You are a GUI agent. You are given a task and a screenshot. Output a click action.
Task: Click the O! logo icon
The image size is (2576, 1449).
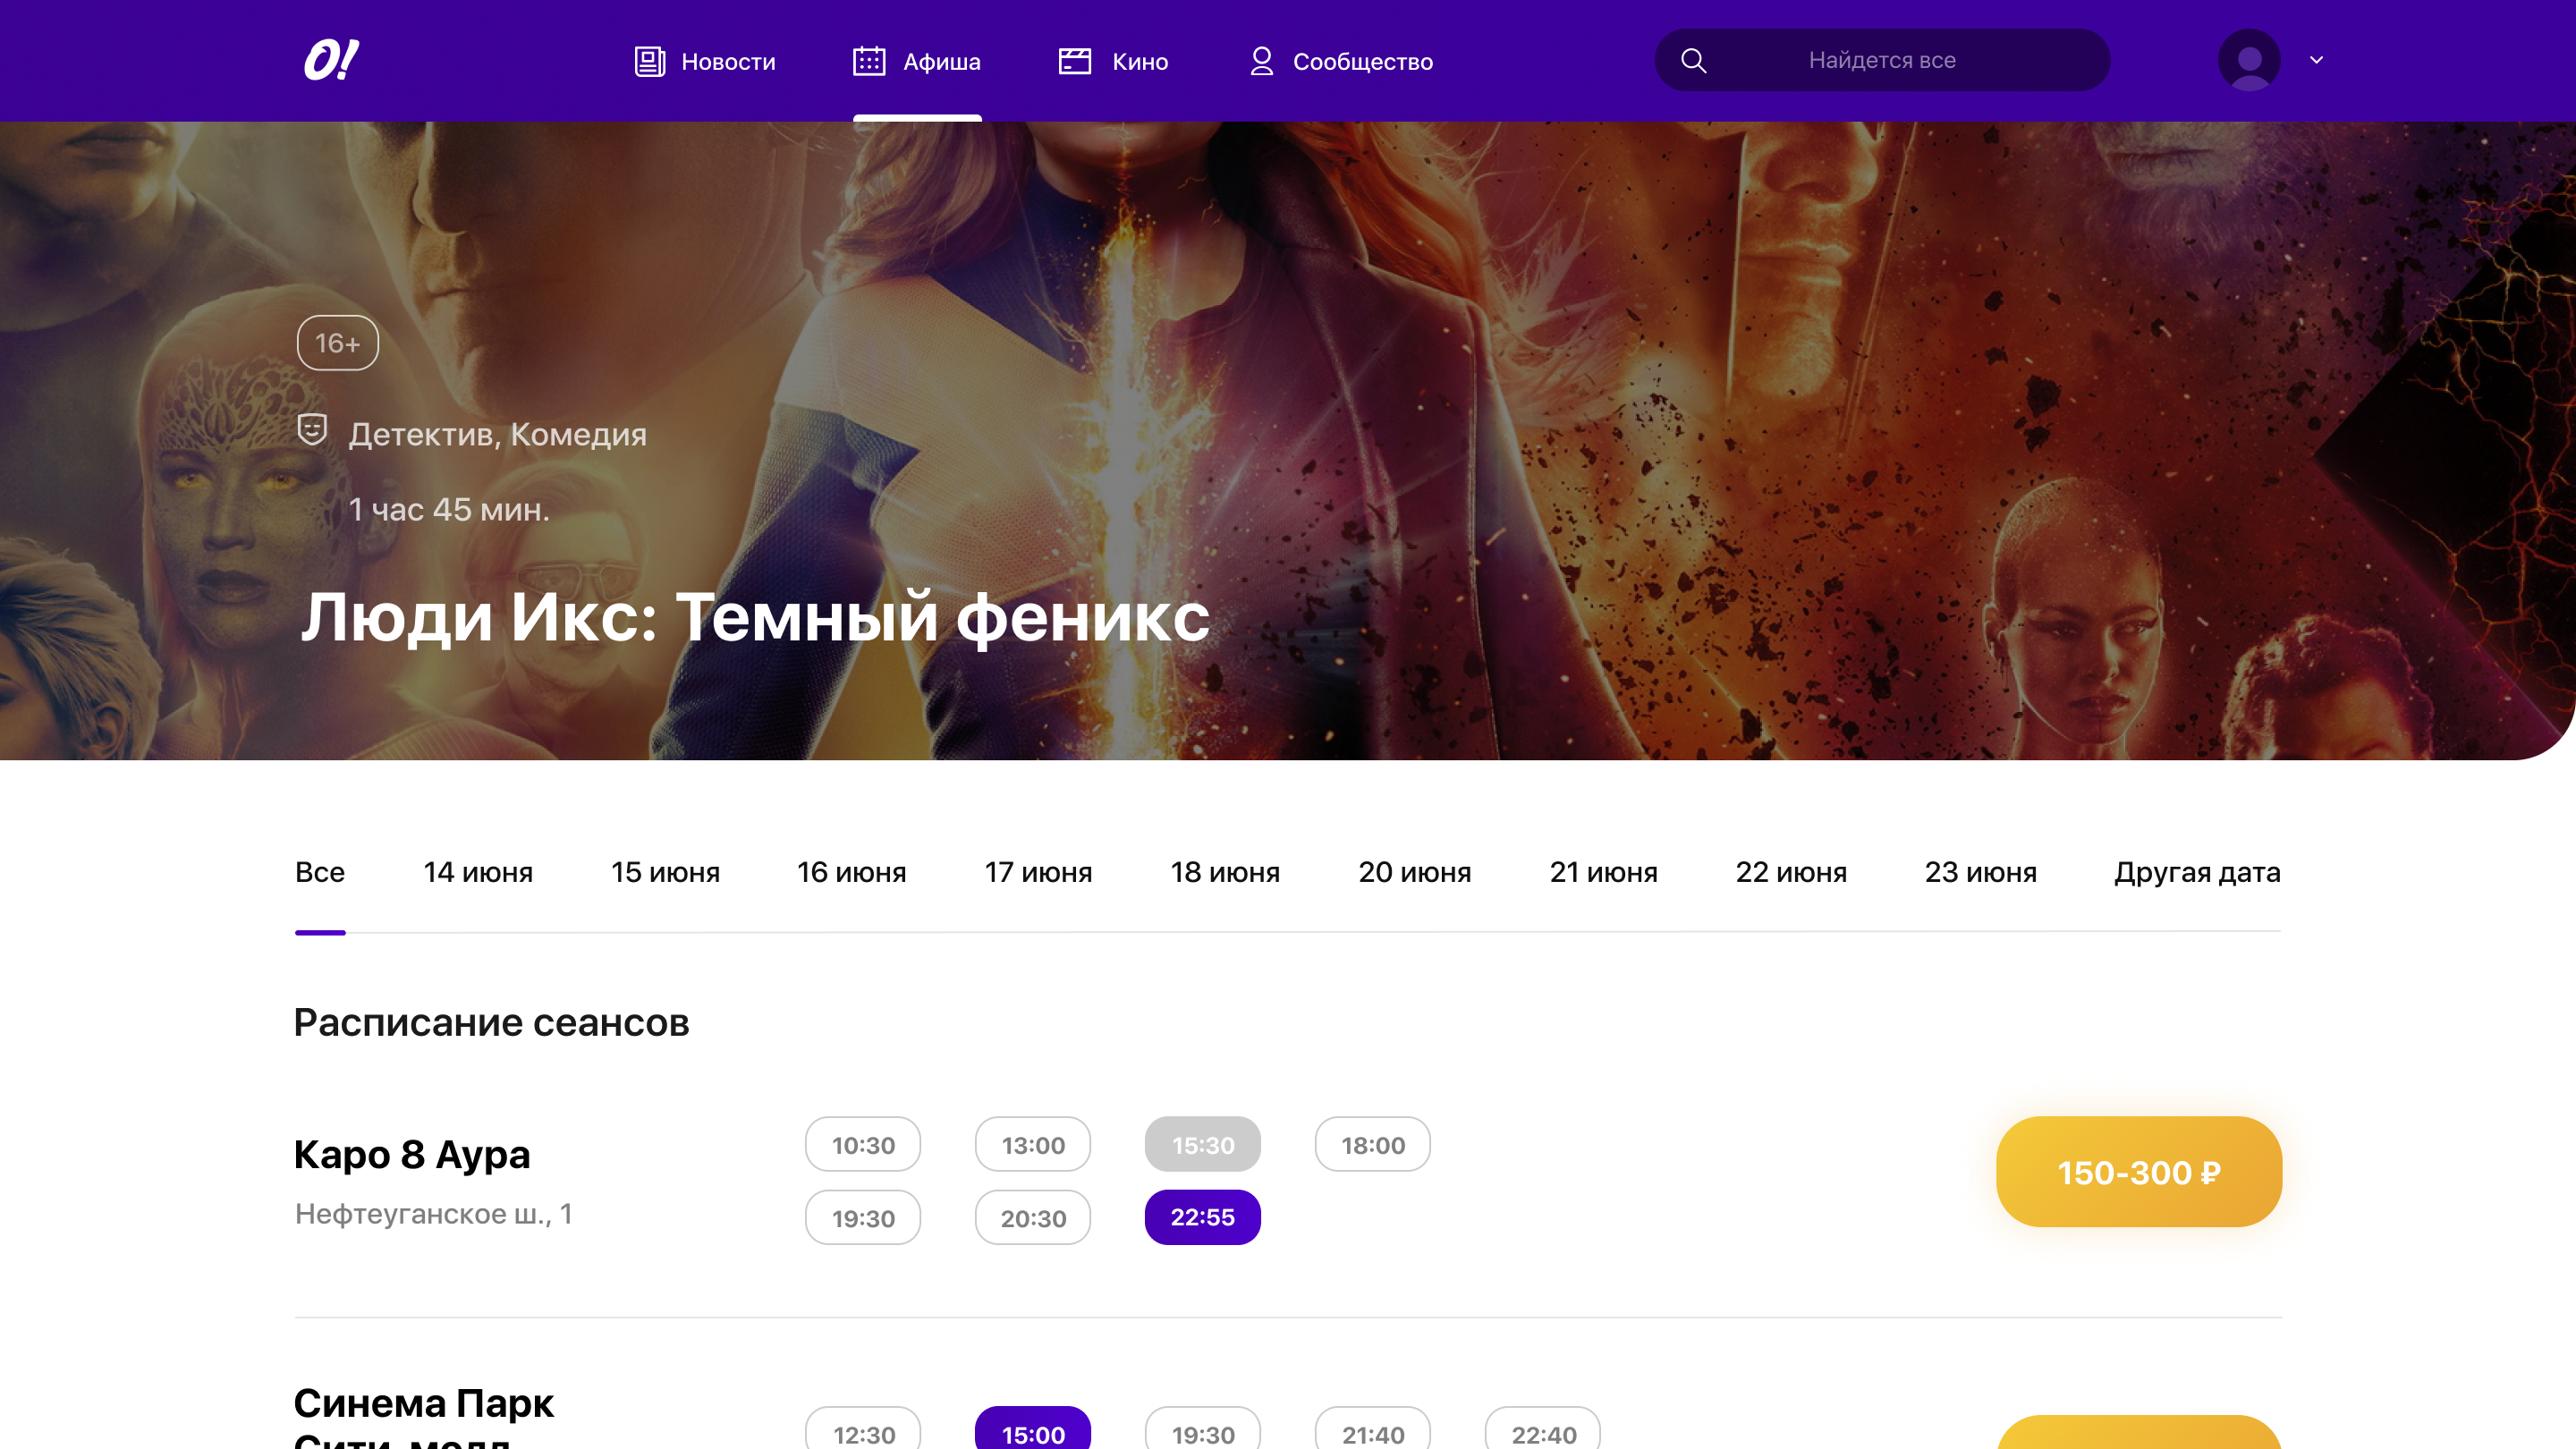pyautogui.click(x=331, y=60)
